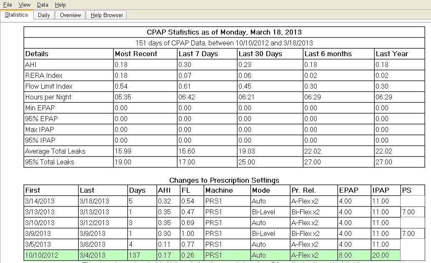Click the Most Recent average leaks 15.99
This screenshot has height=263, width=431.
click(x=123, y=151)
